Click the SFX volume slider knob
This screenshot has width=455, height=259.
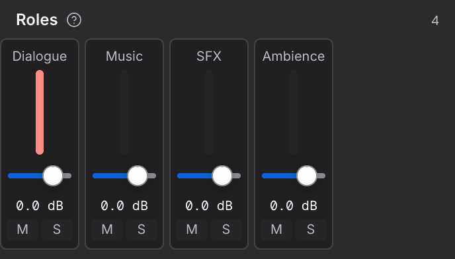pos(222,176)
